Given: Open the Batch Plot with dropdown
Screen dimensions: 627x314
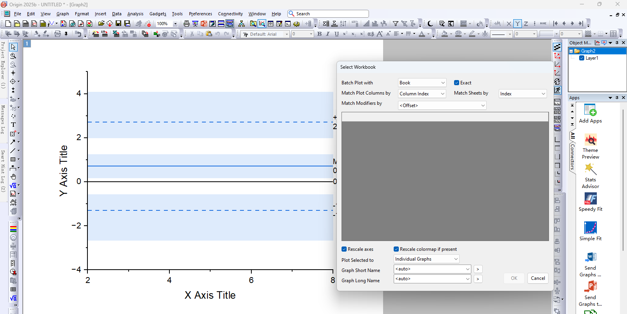Looking at the screenshot, I should (x=422, y=83).
